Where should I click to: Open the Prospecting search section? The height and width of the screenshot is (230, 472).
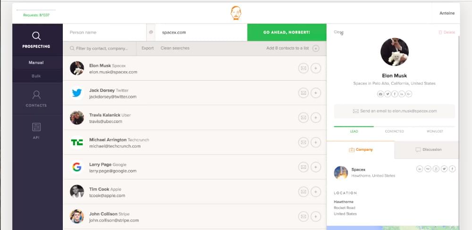click(36, 40)
